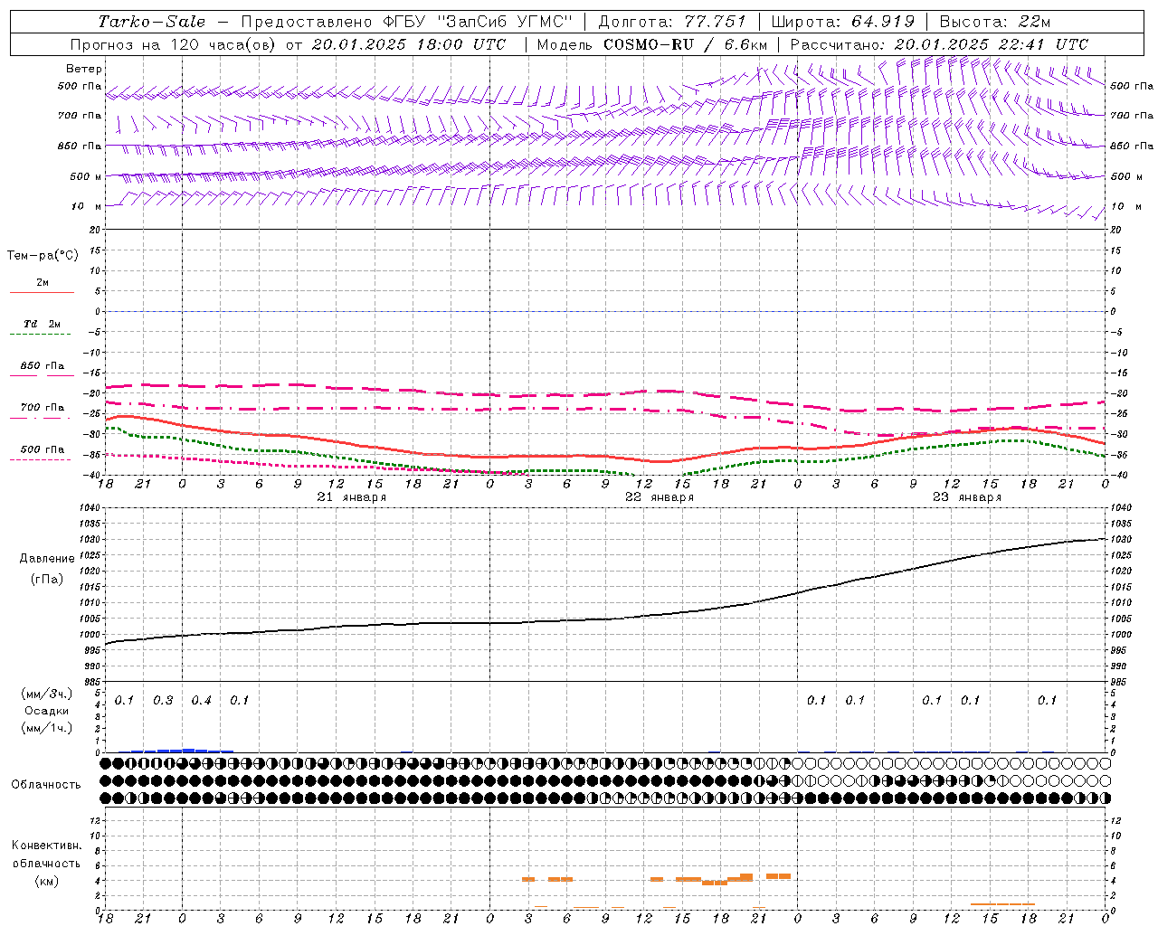
Task: Click the dotted line sample under the 500 гПа legend
Action: [40, 459]
